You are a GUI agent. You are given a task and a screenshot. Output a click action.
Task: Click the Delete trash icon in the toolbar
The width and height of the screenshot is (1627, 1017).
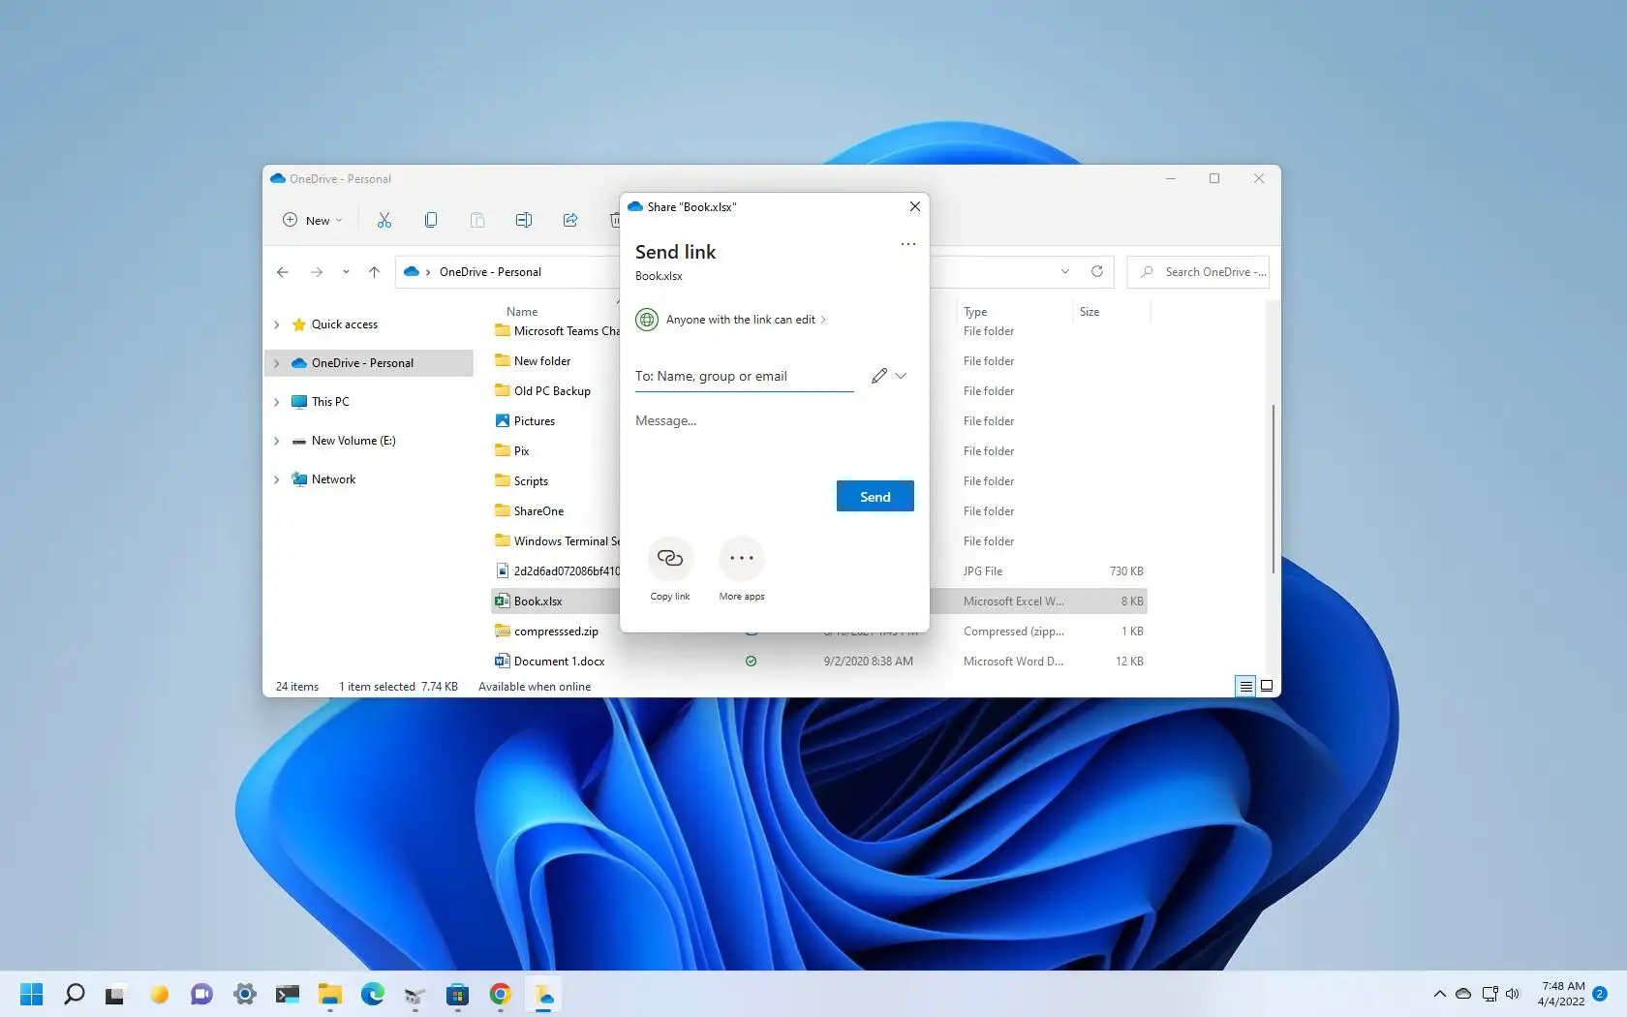(x=616, y=220)
